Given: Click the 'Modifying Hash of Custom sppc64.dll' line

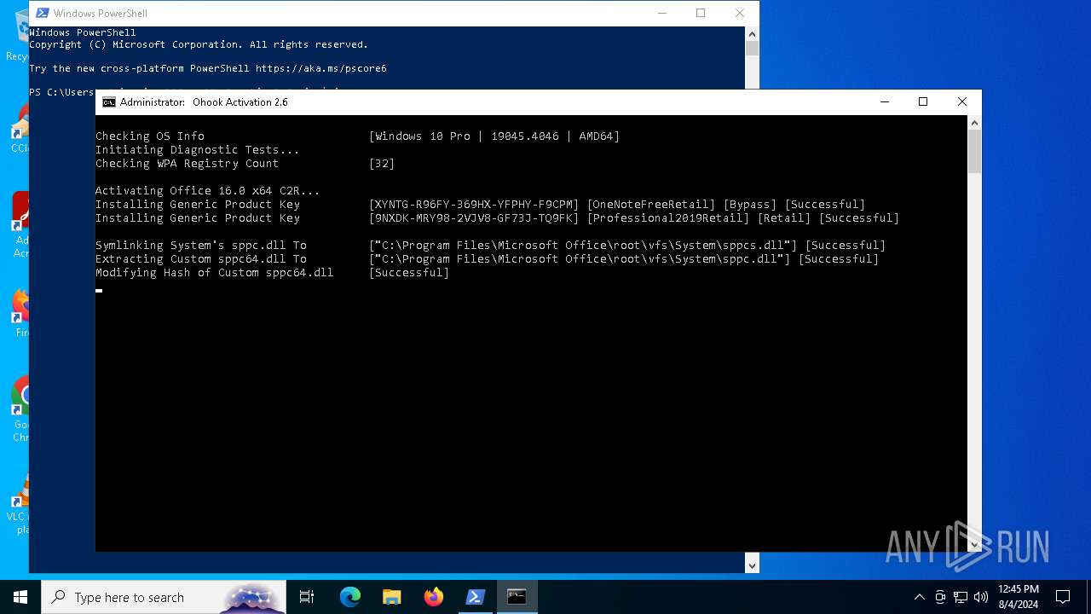Looking at the screenshot, I should coord(215,273).
